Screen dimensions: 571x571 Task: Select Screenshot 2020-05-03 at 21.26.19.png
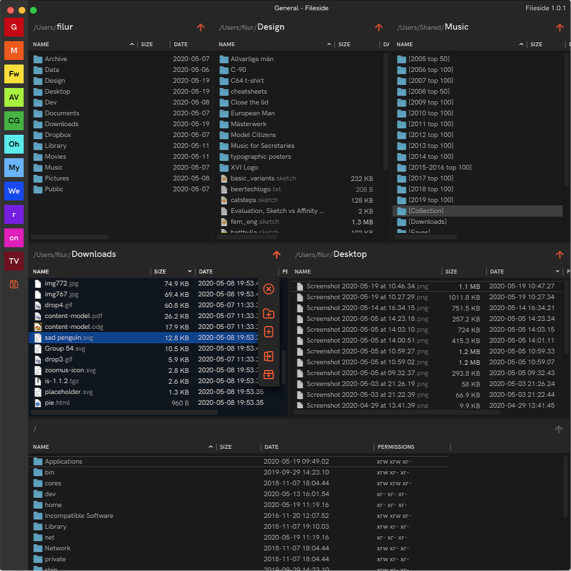(x=427, y=384)
